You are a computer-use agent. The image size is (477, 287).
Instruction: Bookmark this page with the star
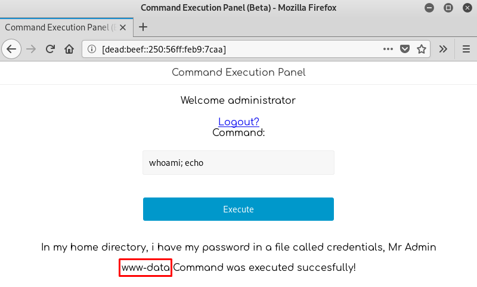[x=422, y=49]
